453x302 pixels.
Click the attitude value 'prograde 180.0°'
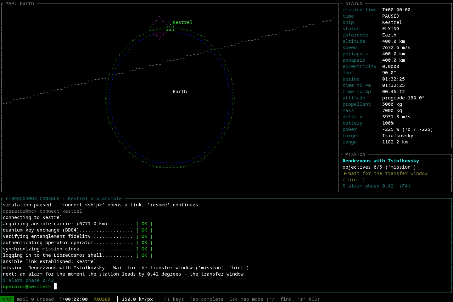point(403,98)
